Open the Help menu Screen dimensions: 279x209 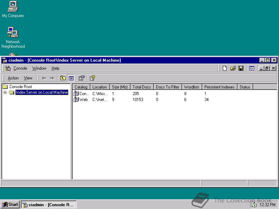55,68
